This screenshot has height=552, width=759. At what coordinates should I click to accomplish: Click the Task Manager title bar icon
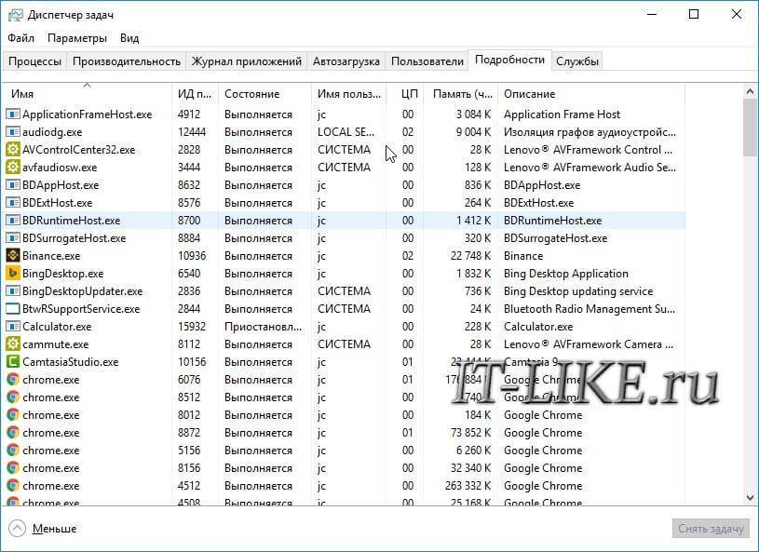point(15,15)
